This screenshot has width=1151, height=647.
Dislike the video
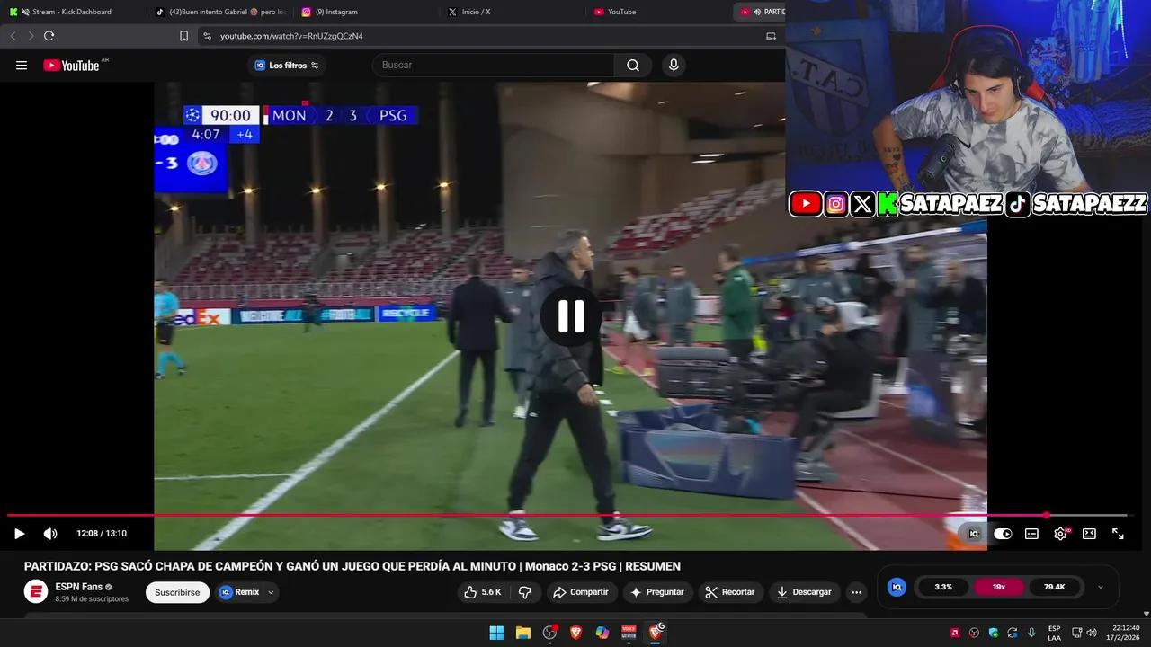pos(525,592)
